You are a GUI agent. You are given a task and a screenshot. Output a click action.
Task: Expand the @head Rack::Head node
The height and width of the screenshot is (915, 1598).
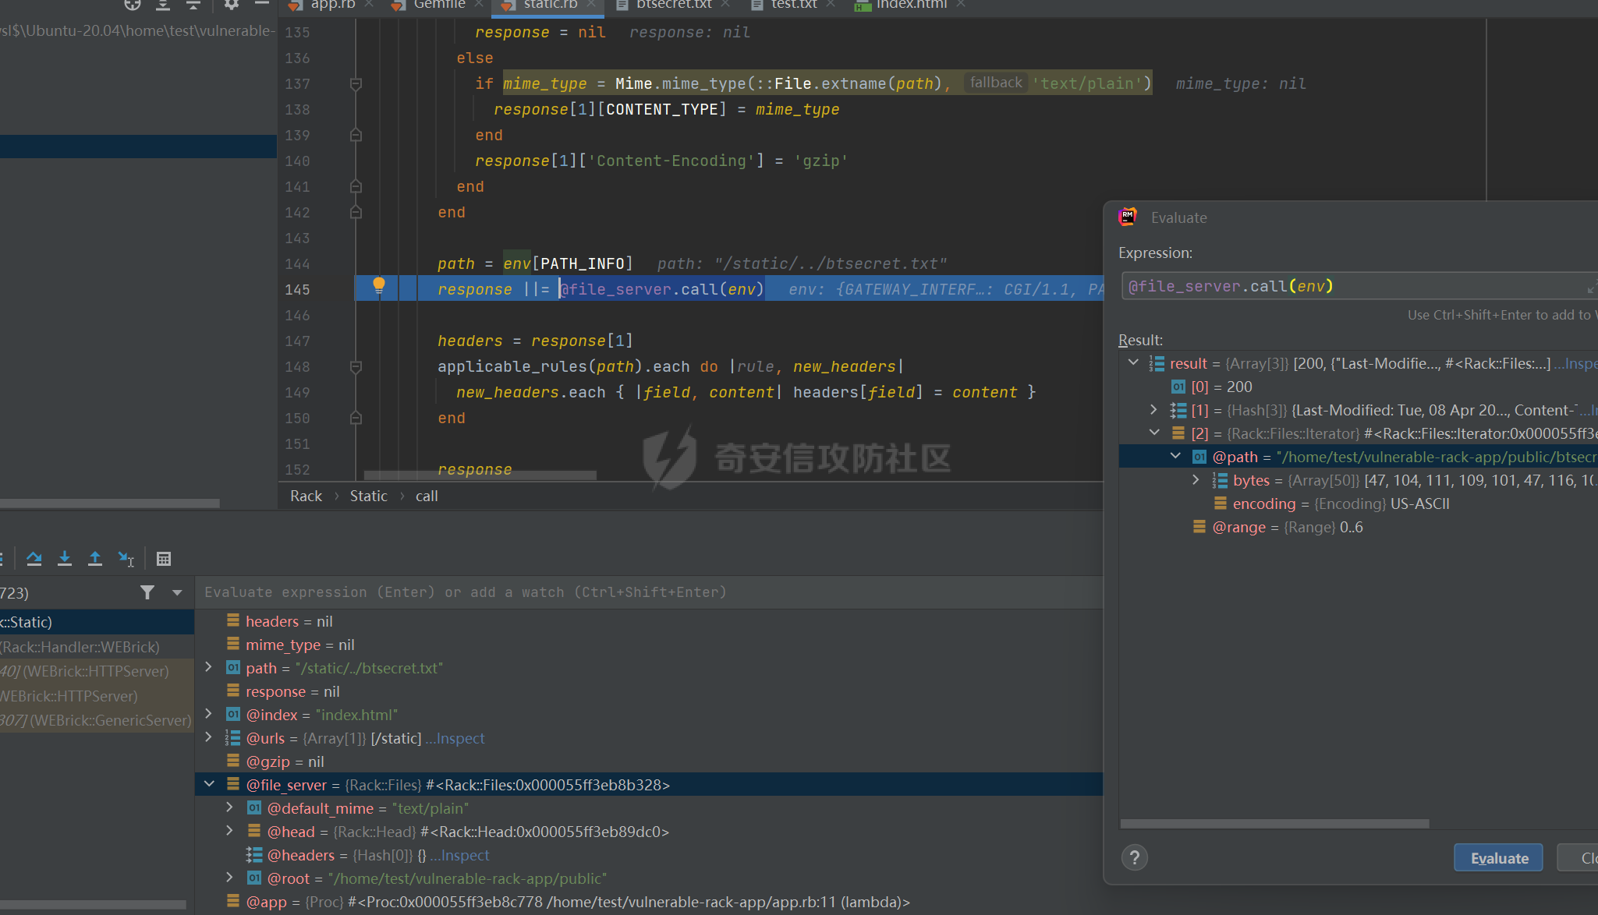point(229,831)
